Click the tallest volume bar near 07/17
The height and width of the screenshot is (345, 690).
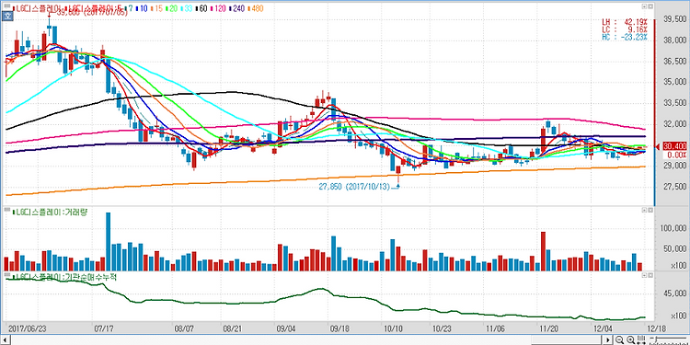coord(109,242)
